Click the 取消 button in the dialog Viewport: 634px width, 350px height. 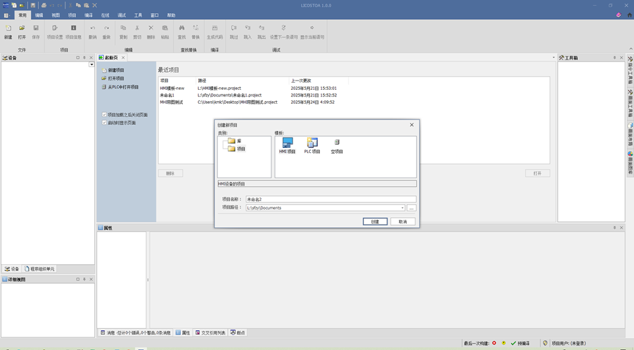point(403,221)
